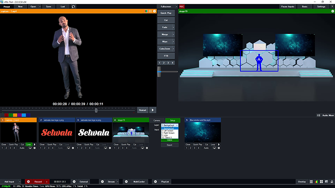
Task: Click the PlayList gear icon
Action: 155,182
